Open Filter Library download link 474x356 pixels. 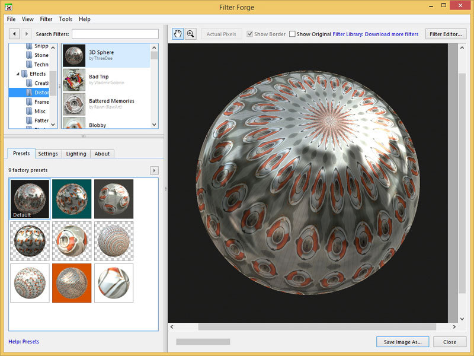click(x=376, y=34)
